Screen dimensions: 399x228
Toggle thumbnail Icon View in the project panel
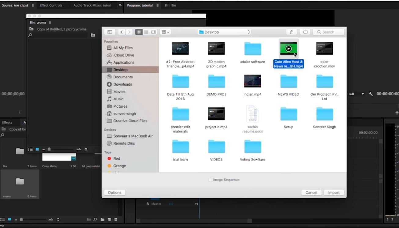pyautogui.click(x=9, y=219)
